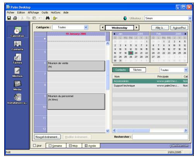Open the Aide menu

(x=66, y=12)
